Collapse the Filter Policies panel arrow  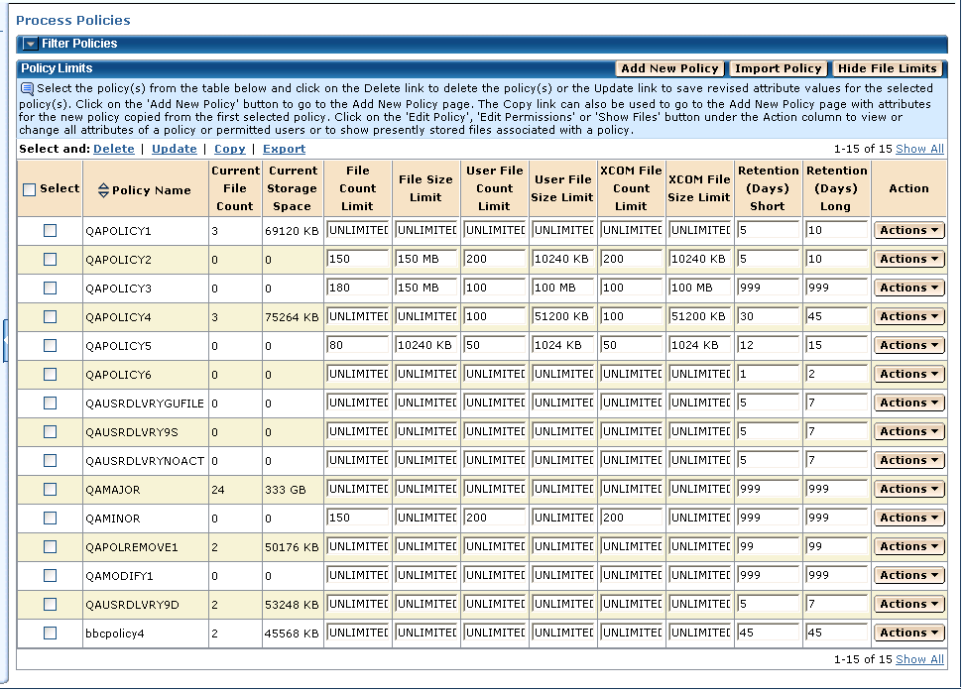coord(30,44)
